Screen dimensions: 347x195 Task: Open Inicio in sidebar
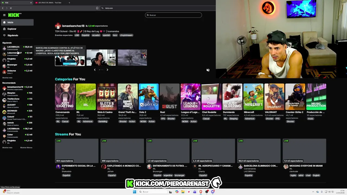pos(17,22)
